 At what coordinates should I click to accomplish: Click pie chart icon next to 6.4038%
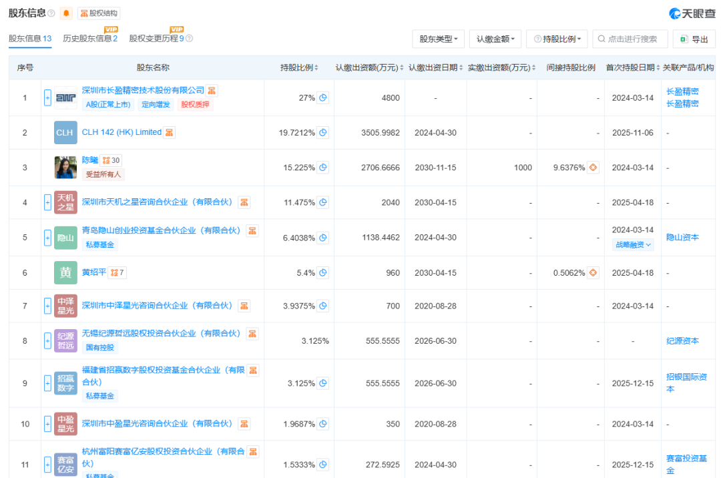323,238
